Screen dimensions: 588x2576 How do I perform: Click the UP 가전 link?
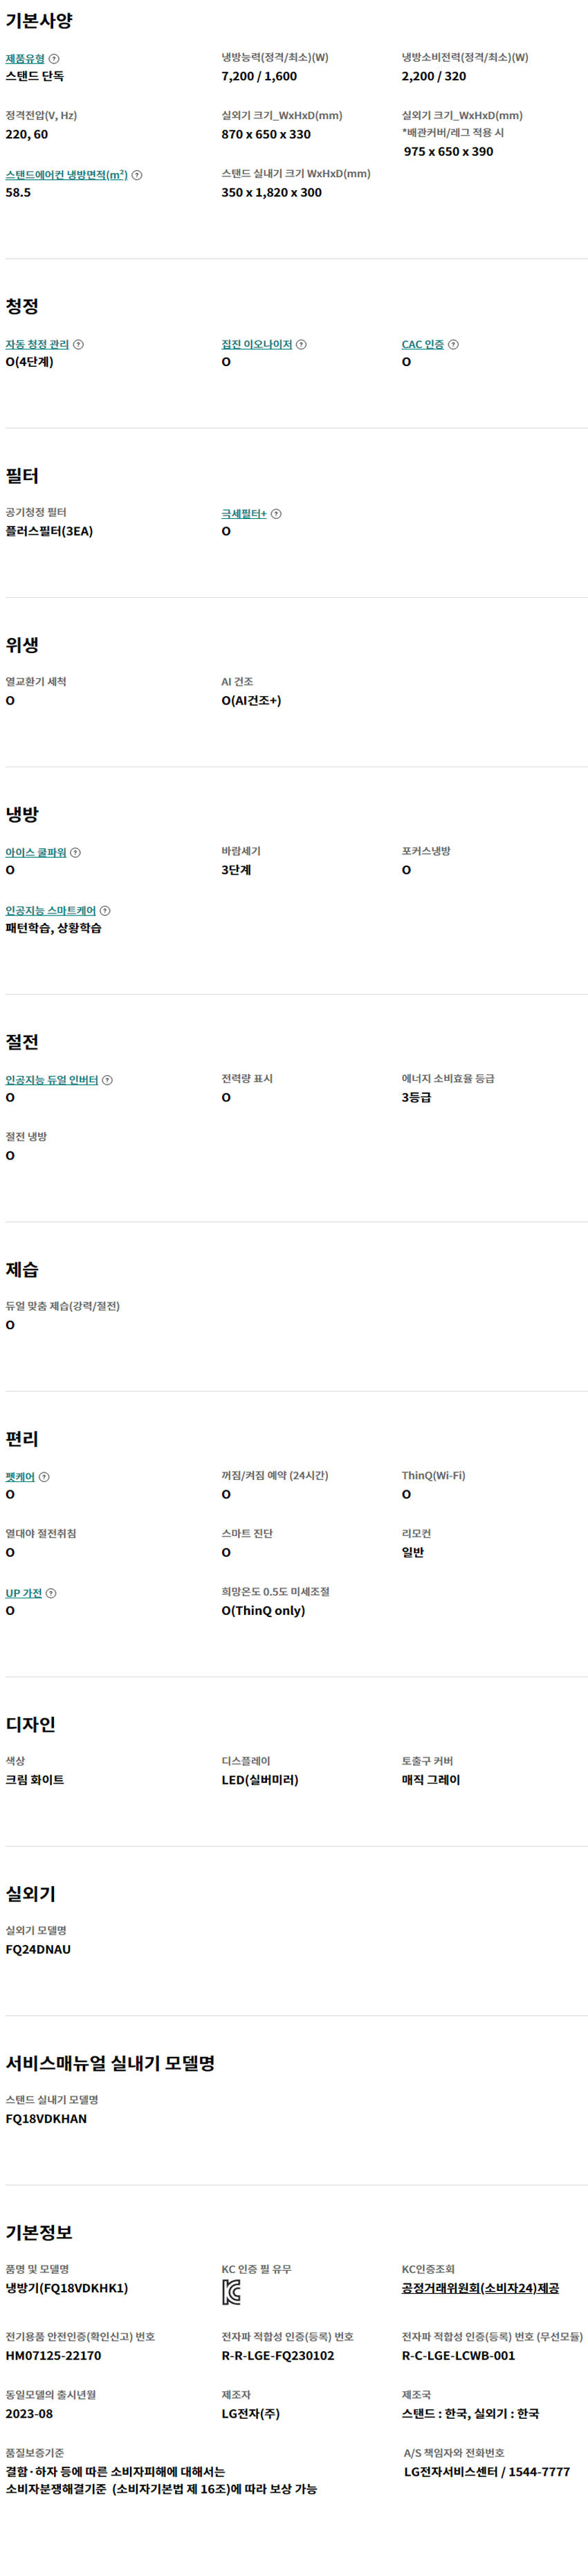pyautogui.click(x=24, y=1593)
